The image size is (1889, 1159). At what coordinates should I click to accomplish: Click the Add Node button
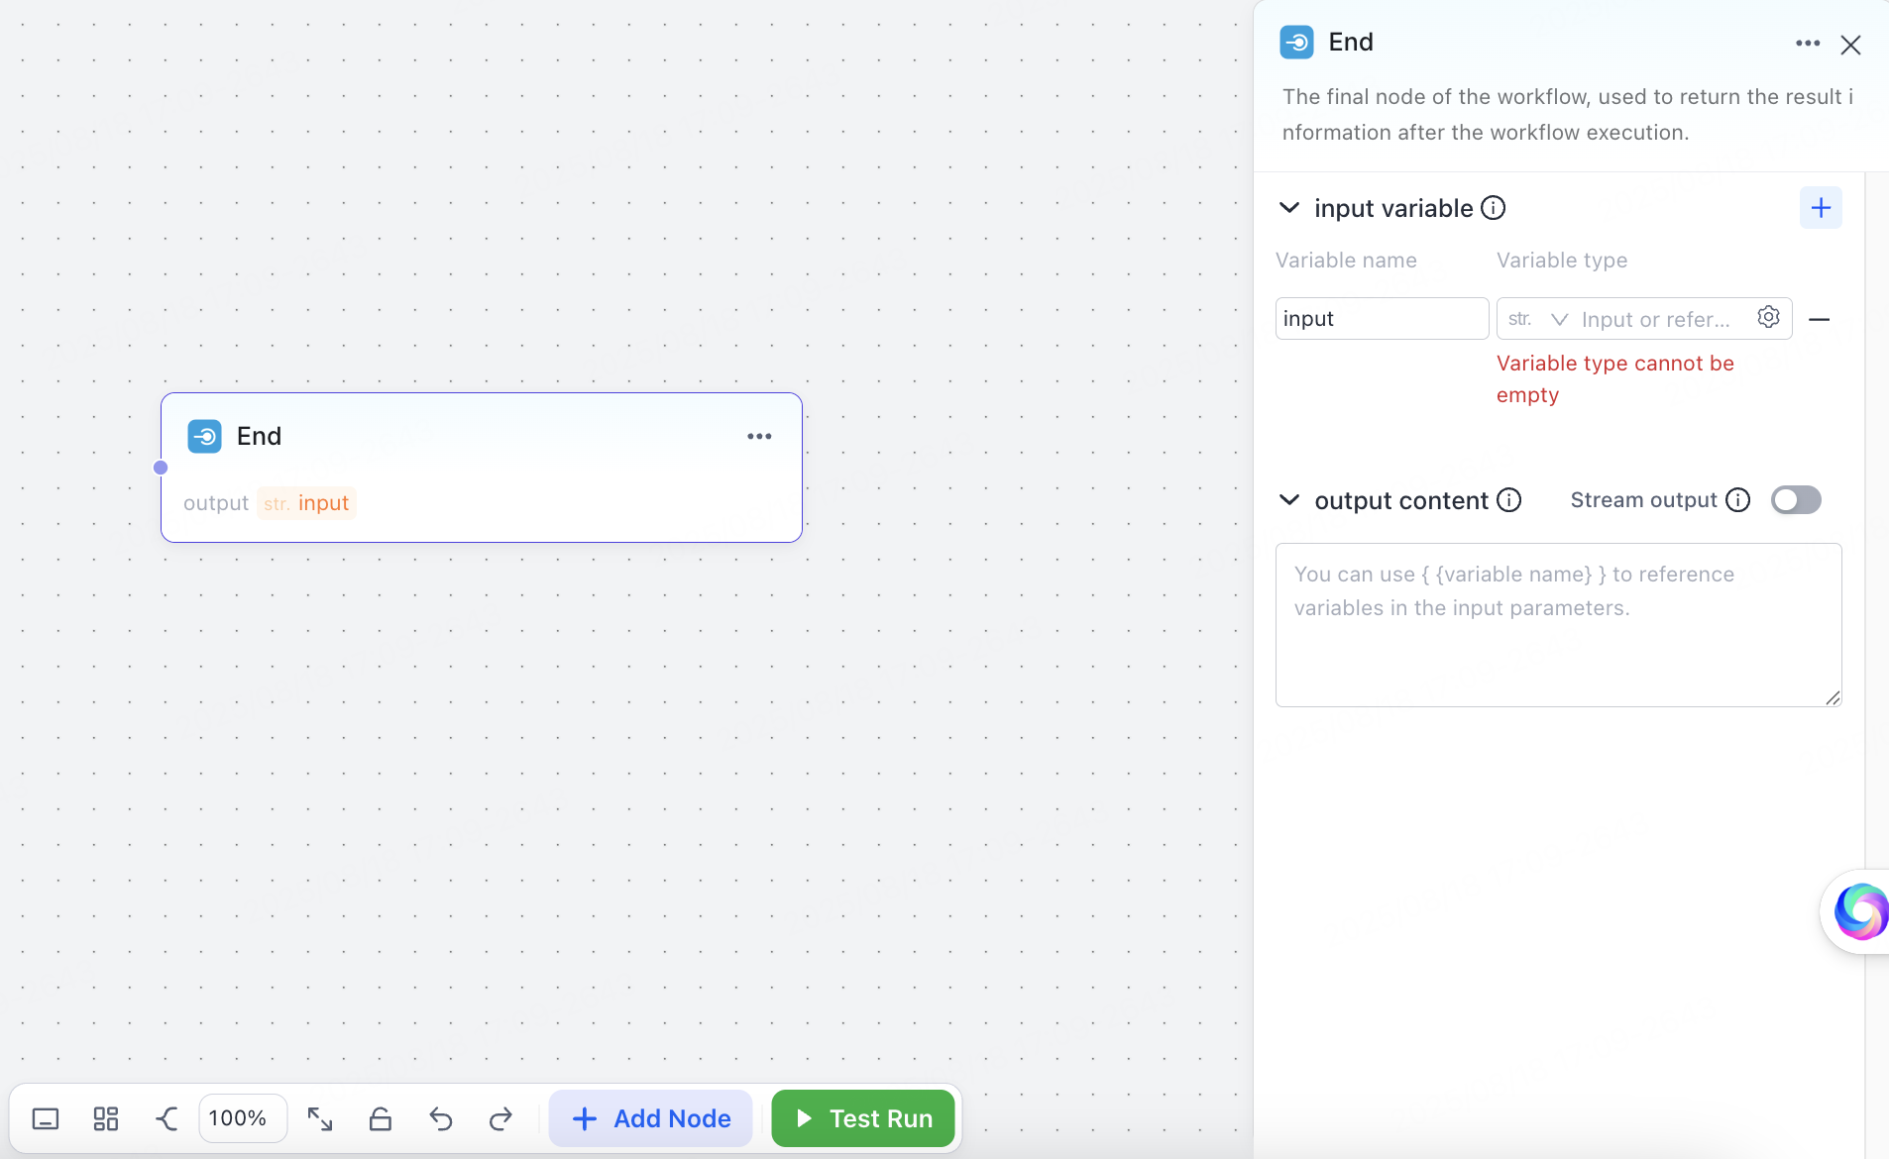(651, 1118)
